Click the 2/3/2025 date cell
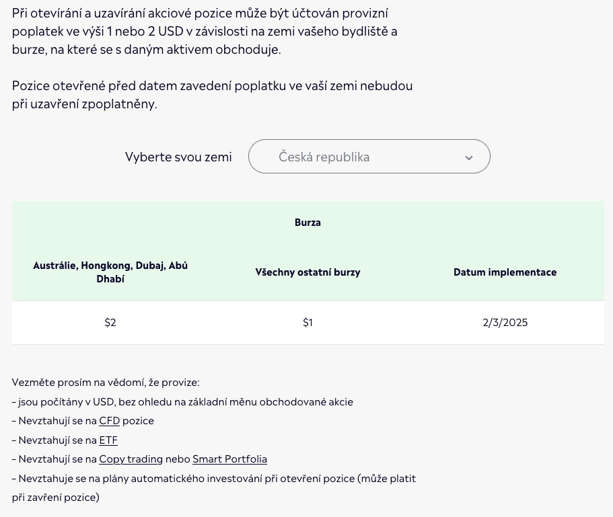Viewport: 613px width, 517px height. pyautogui.click(x=505, y=323)
